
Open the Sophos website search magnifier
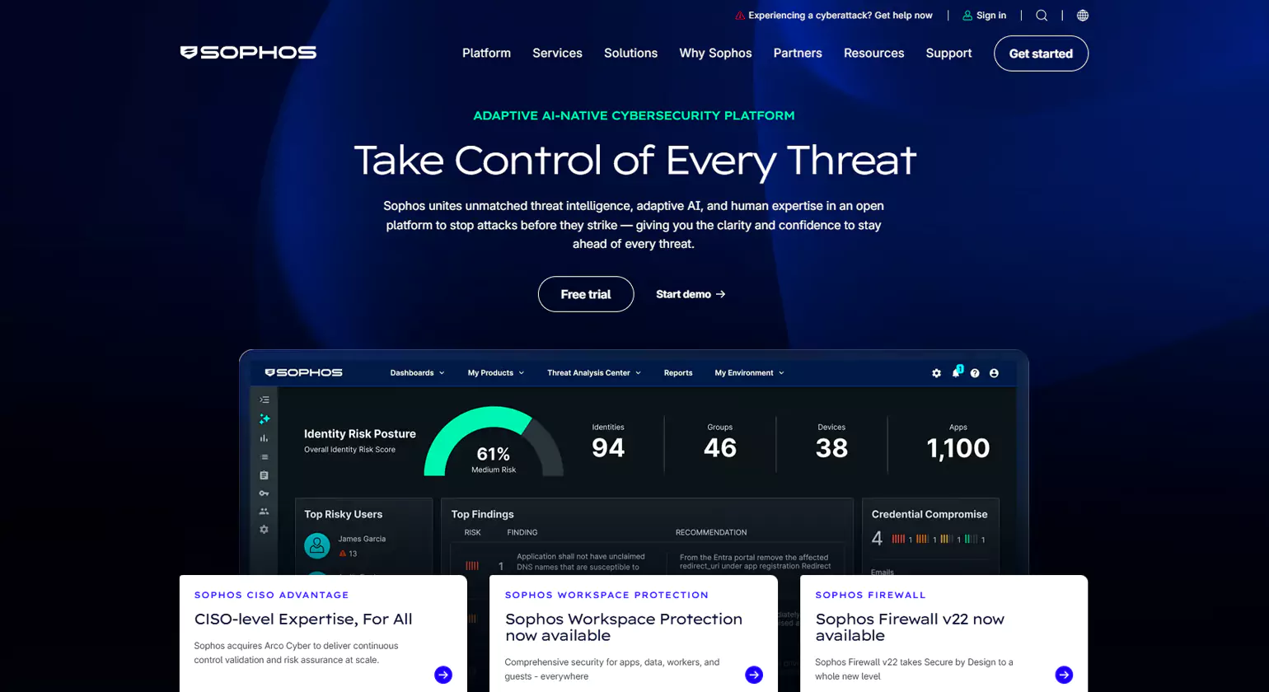[x=1042, y=15]
